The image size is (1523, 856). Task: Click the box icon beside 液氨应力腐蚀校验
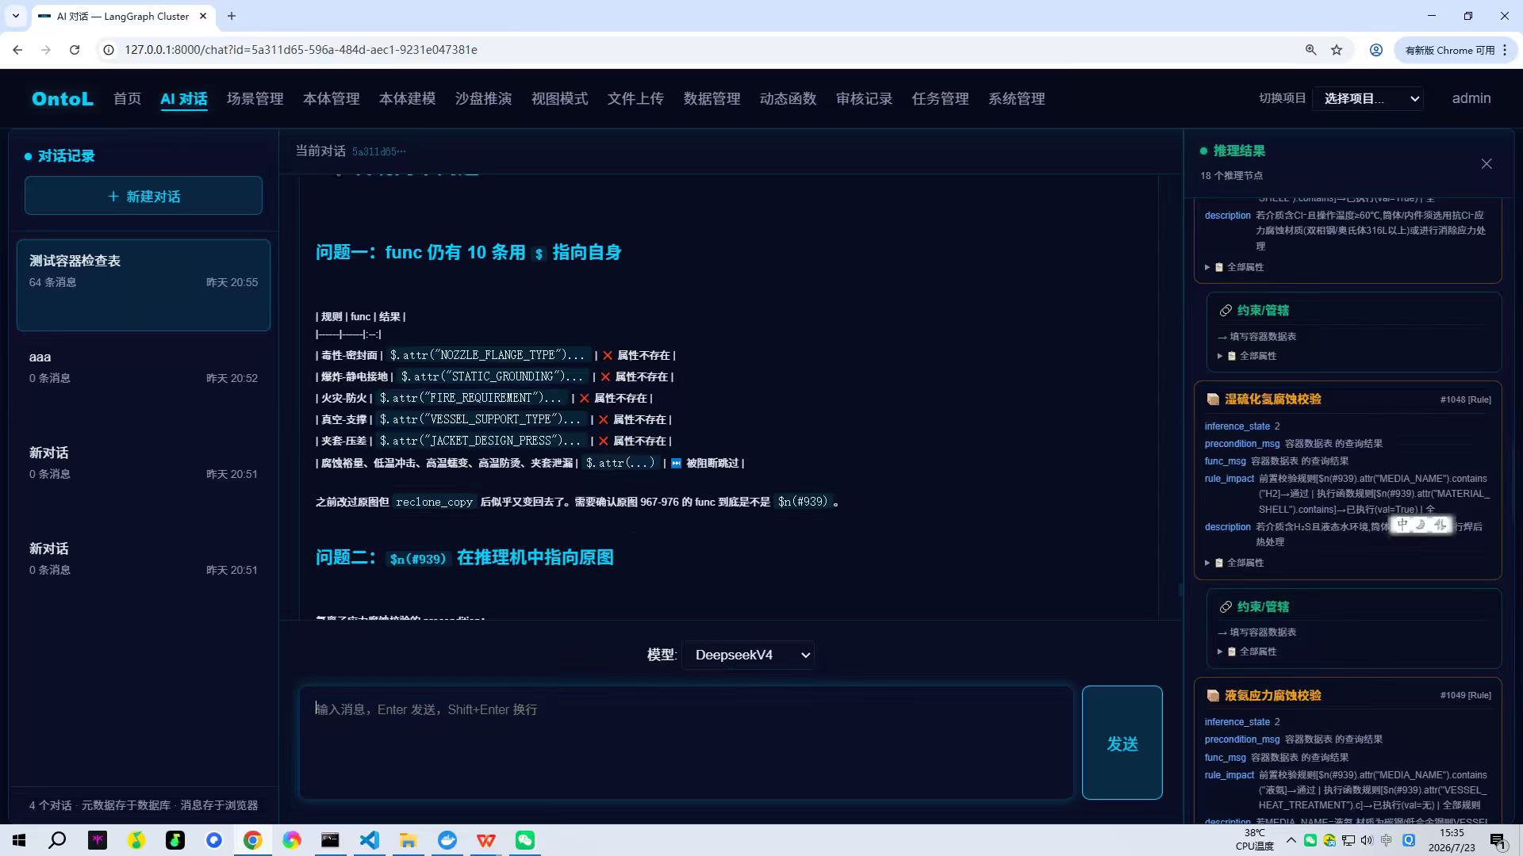tap(1213, 696)
